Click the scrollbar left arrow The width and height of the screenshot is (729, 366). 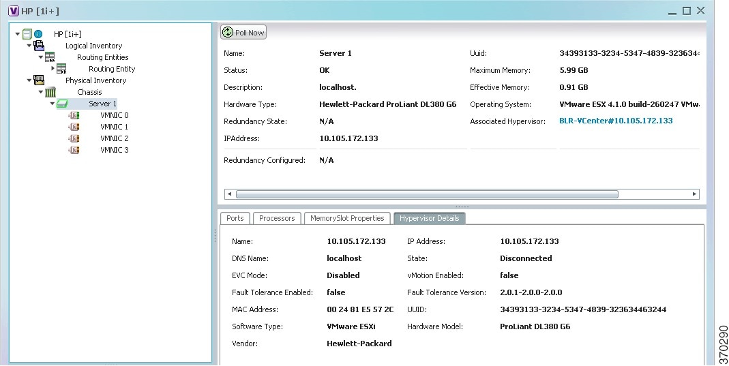229,194
